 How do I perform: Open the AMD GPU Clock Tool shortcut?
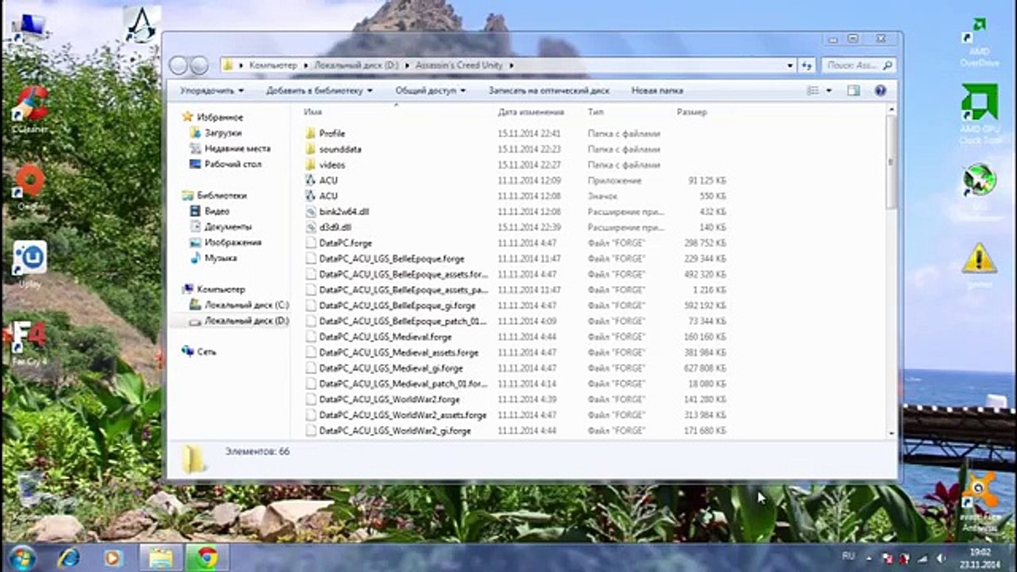pyautogui.click(x=980, y=114)
